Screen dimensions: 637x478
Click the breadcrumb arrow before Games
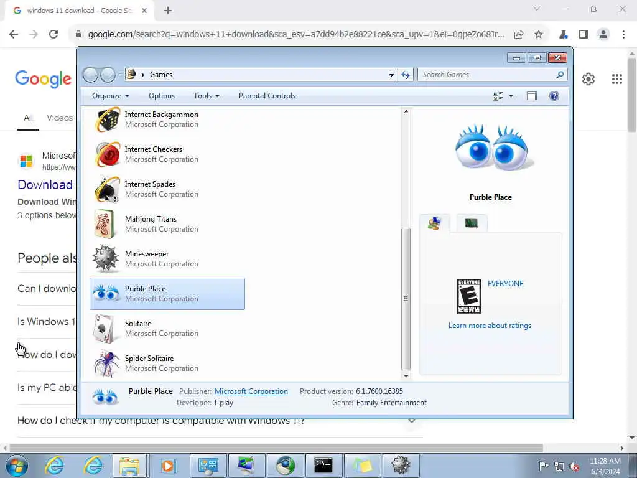143,75
